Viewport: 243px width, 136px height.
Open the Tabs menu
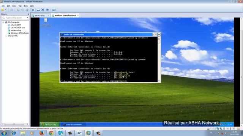(x=25, y=6)
